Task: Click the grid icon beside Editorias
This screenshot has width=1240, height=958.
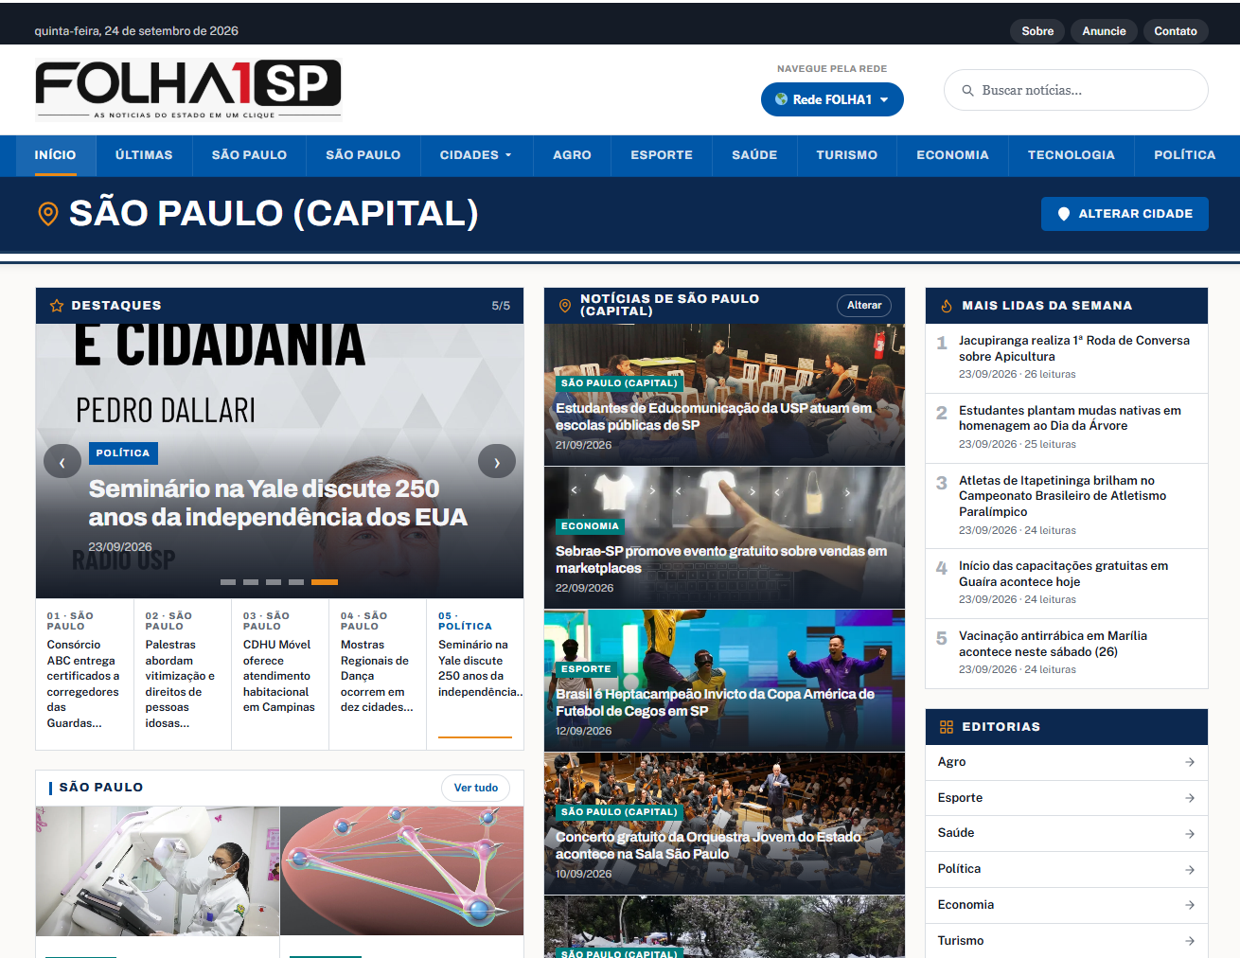Action: tap(947, 727)
